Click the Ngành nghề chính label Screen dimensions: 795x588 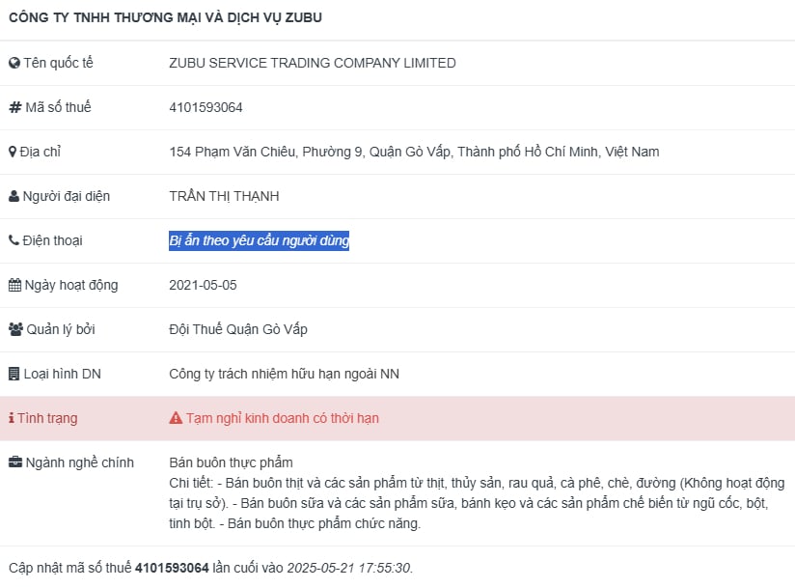pyautogui.click(x=80, y=462)
